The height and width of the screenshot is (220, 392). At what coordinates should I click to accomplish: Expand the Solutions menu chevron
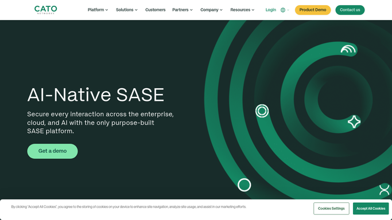[136, 10]
